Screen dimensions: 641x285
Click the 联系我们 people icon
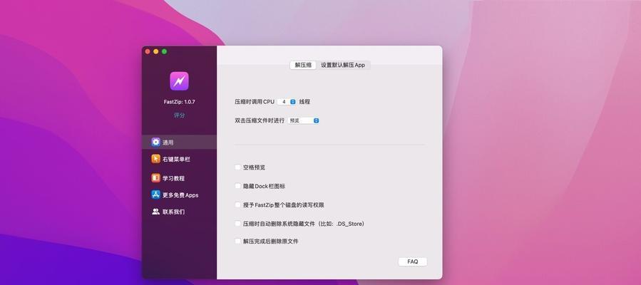(155, 212)
